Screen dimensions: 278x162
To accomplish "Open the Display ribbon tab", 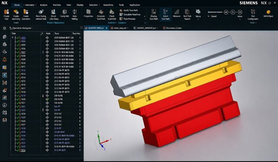I will 80,5.
